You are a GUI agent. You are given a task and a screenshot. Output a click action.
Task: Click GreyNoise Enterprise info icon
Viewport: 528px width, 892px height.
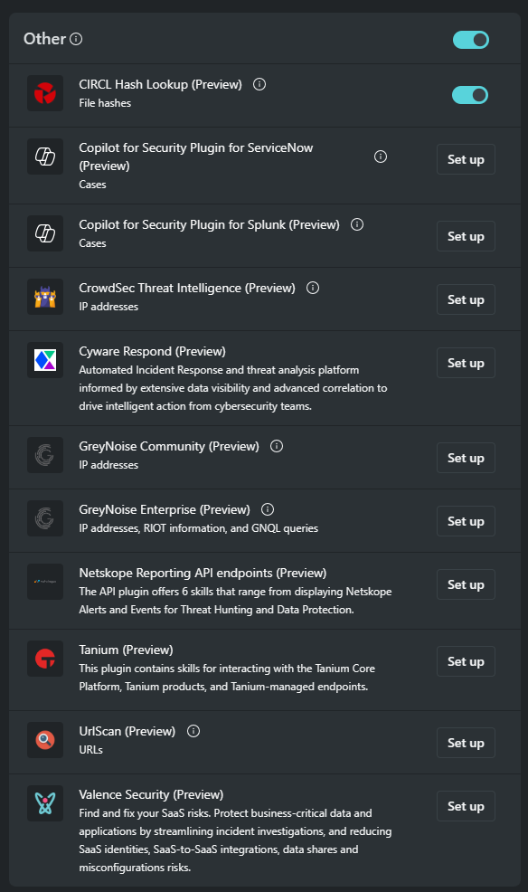point(268,509)
